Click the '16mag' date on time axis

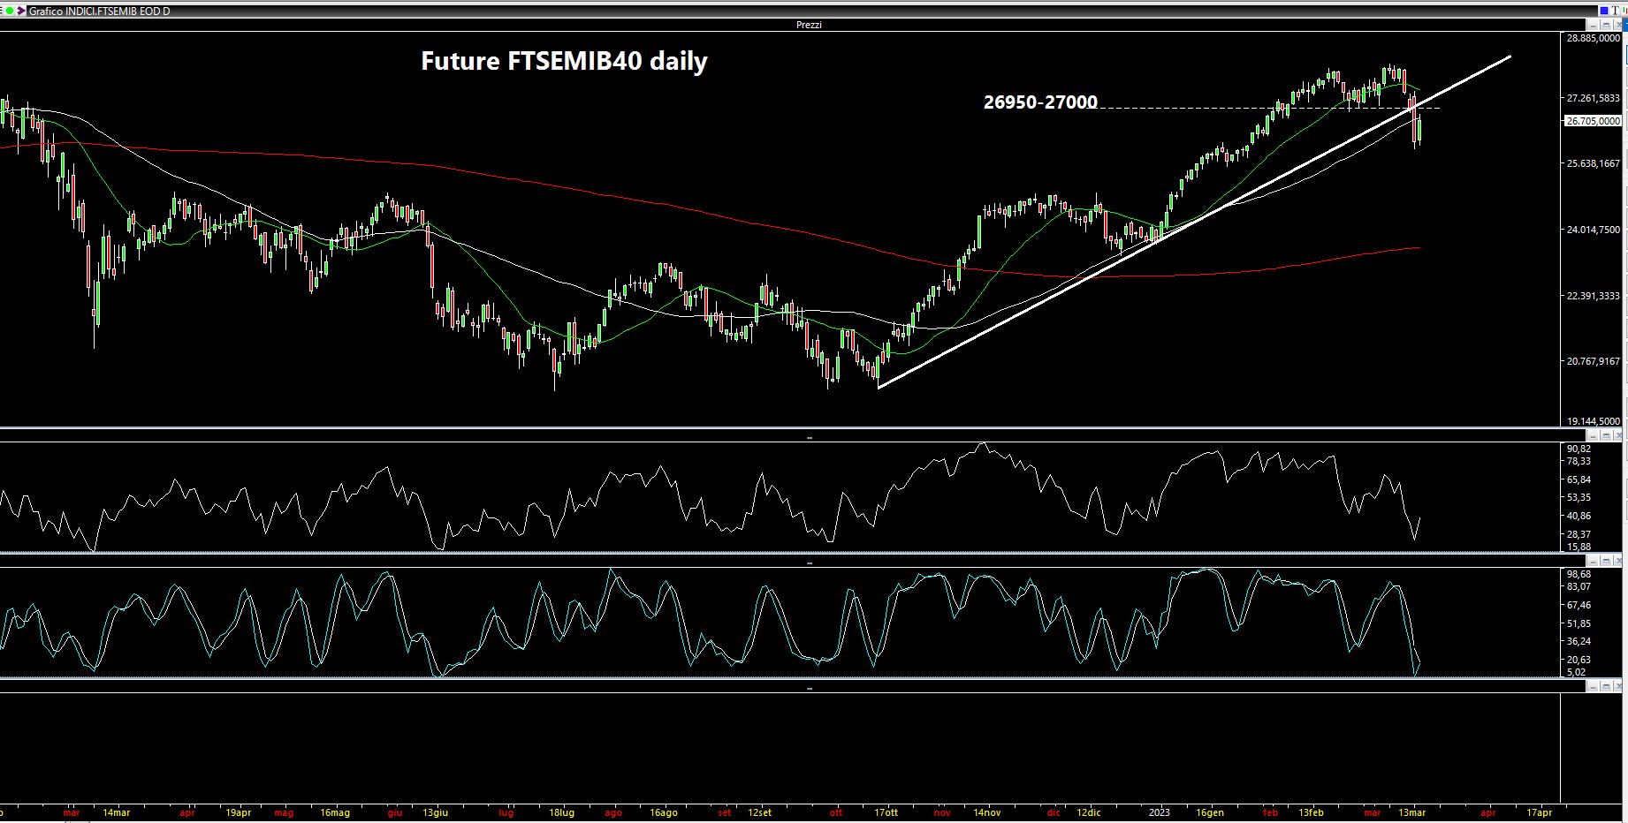335,812
